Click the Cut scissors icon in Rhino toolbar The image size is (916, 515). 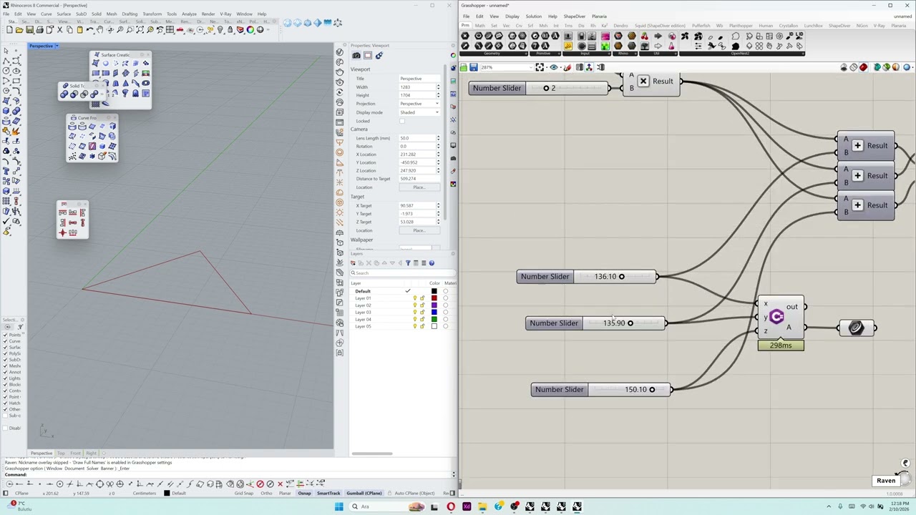(x=59, y=30)
